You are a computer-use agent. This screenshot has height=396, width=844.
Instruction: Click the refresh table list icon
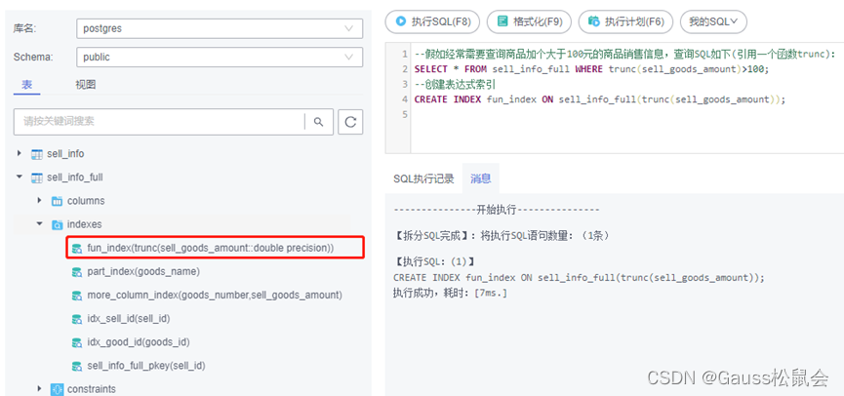click(x=350, y=122)
